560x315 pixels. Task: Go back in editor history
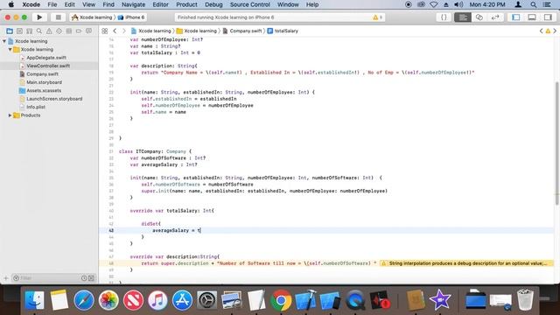click(115, 31)
